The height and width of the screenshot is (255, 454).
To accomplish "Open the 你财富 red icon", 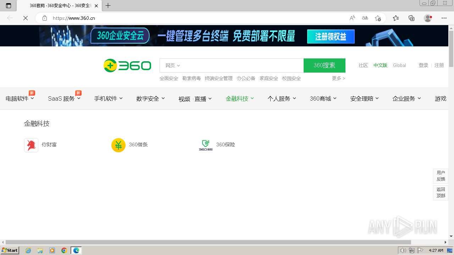I will (x=31, y=145).
